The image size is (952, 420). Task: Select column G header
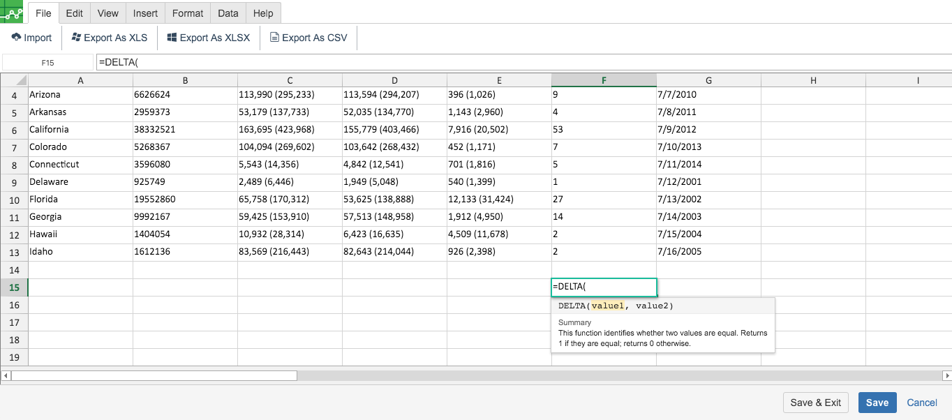tap(708, 80)
